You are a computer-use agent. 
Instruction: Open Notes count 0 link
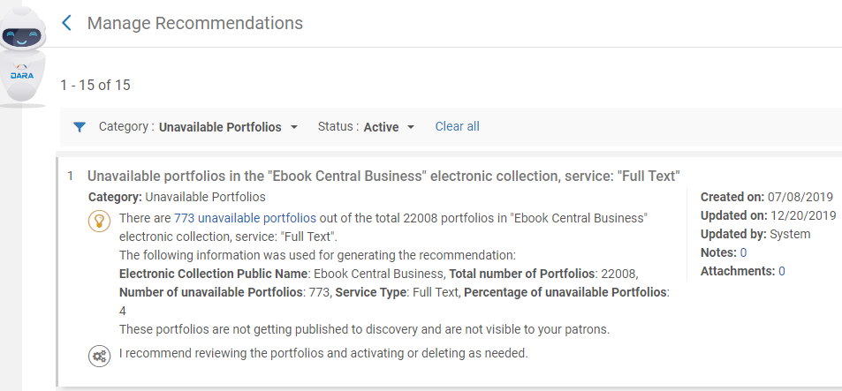[x=743, y=252]
